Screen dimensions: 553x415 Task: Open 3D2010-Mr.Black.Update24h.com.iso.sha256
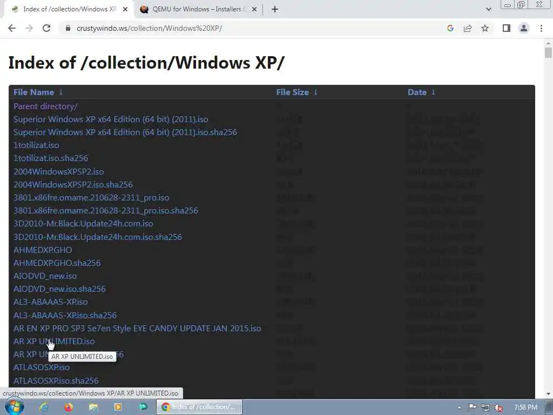point(98,237)
